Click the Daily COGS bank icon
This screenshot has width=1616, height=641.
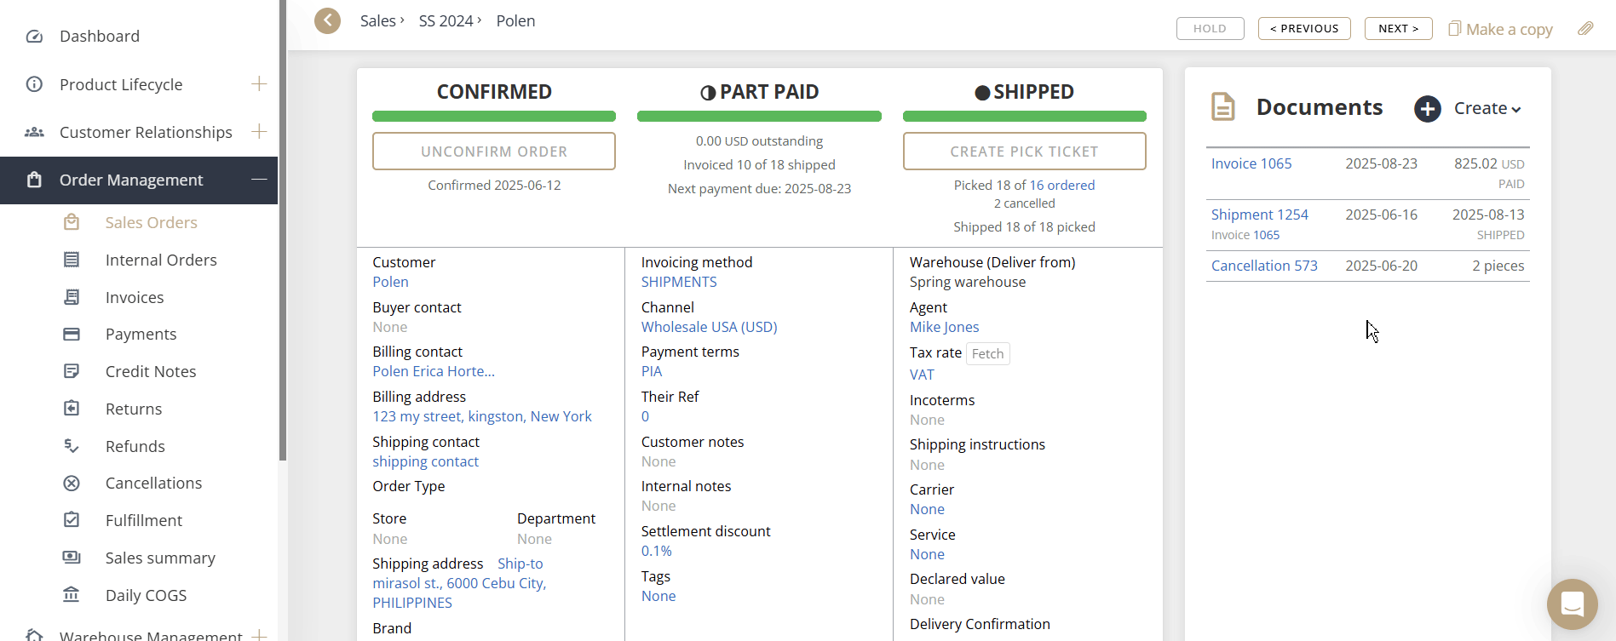click(x=72, y=595)
